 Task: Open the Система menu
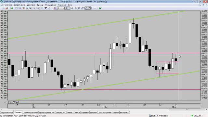tap(8, 5)
